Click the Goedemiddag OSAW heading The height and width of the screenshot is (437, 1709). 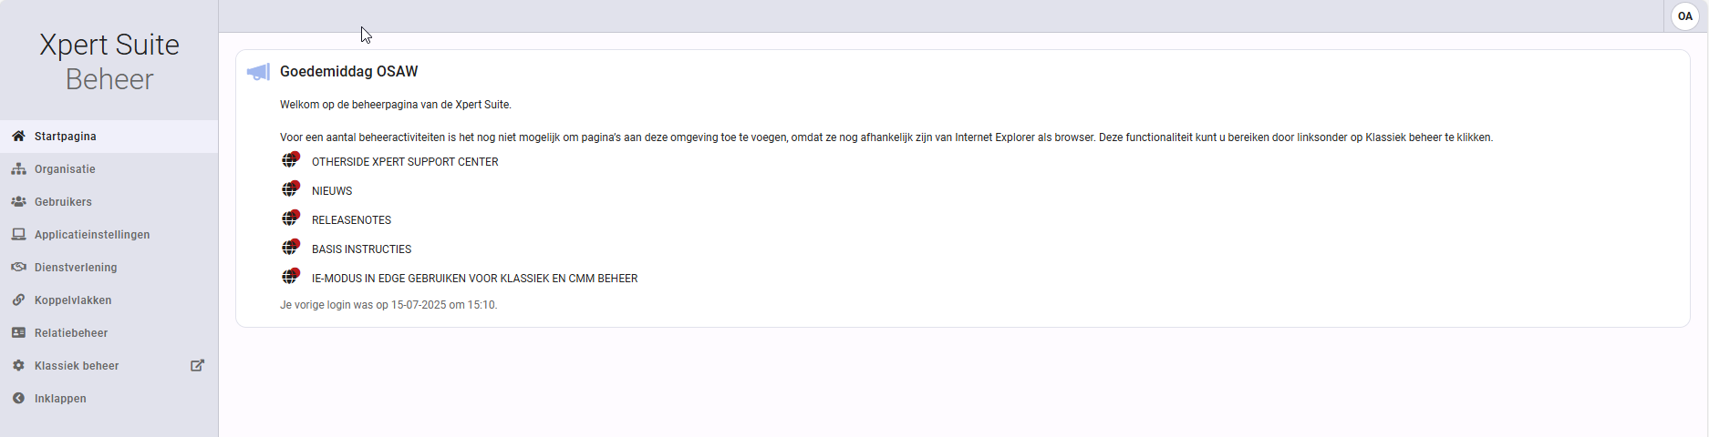[348, 71]
